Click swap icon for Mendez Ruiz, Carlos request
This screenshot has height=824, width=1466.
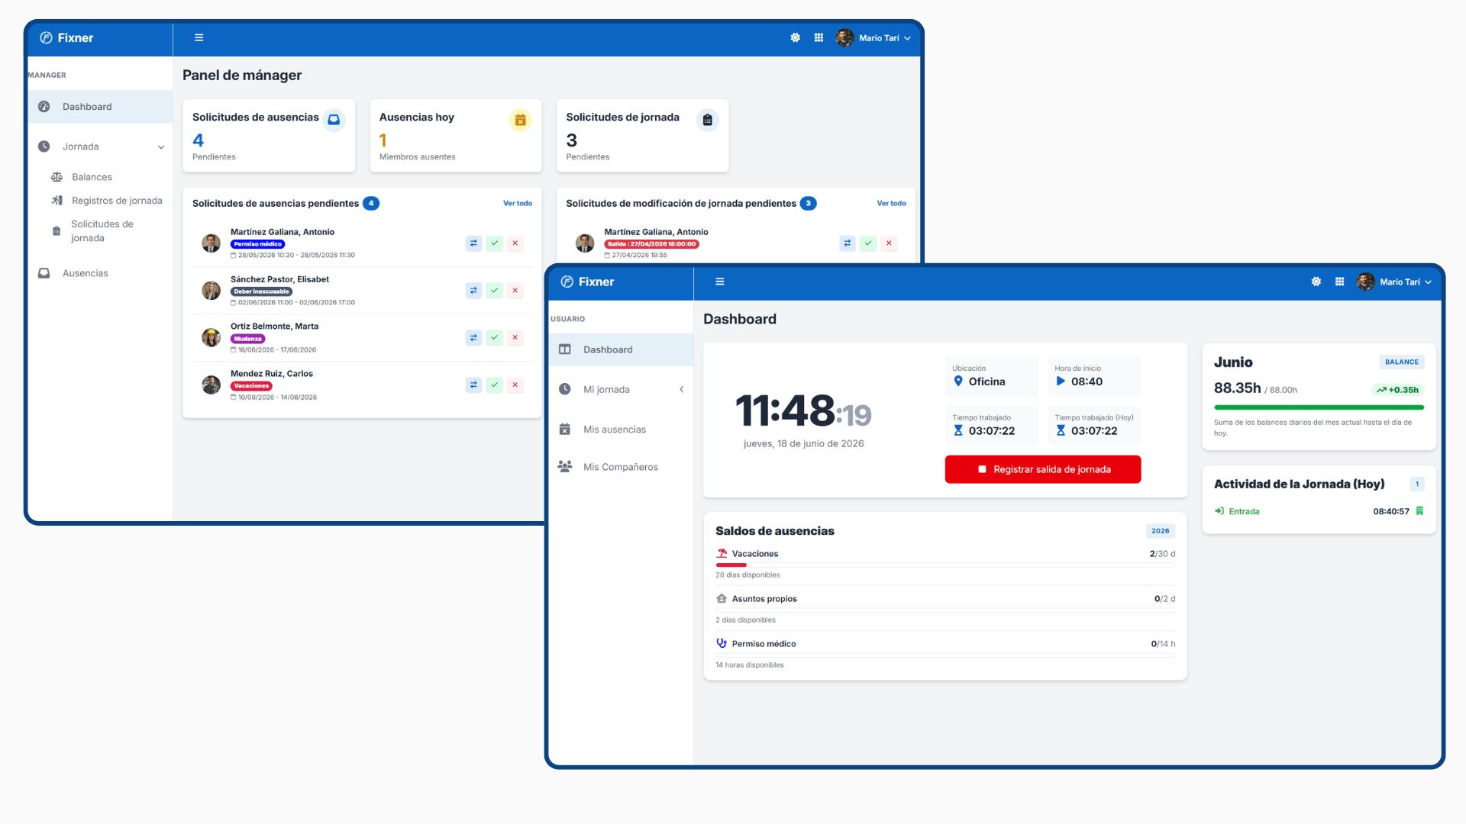pos(473,385)
